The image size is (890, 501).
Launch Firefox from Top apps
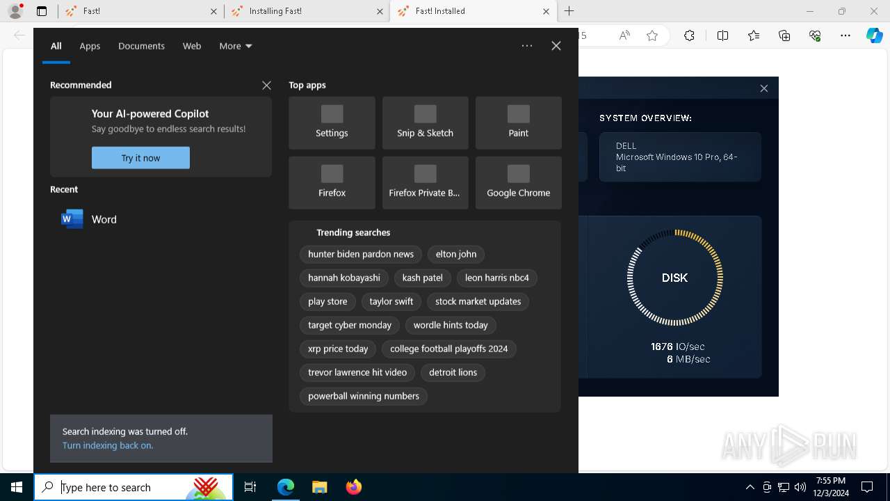click(x=332, y=183)
